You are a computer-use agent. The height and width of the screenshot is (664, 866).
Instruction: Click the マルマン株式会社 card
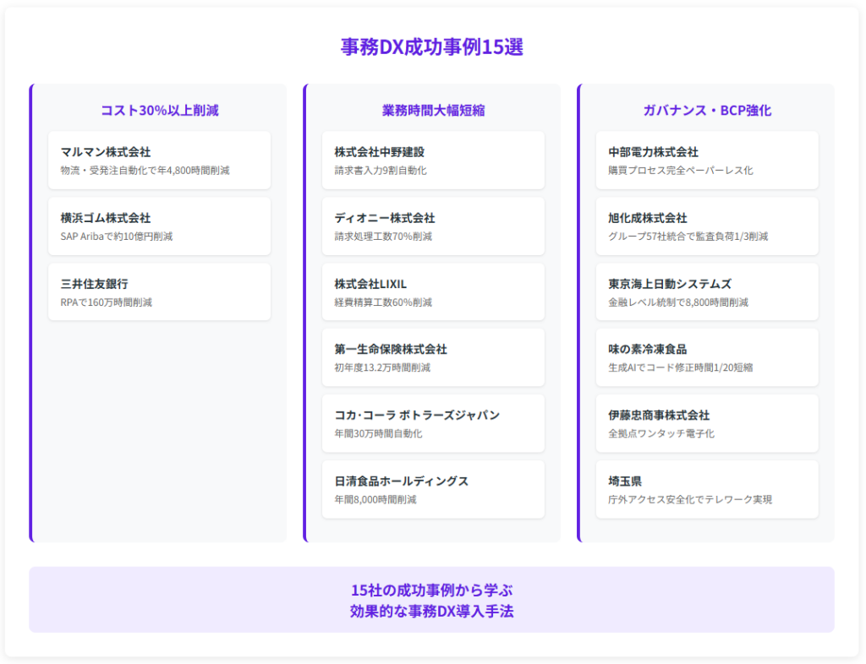[x=159, y=161]
